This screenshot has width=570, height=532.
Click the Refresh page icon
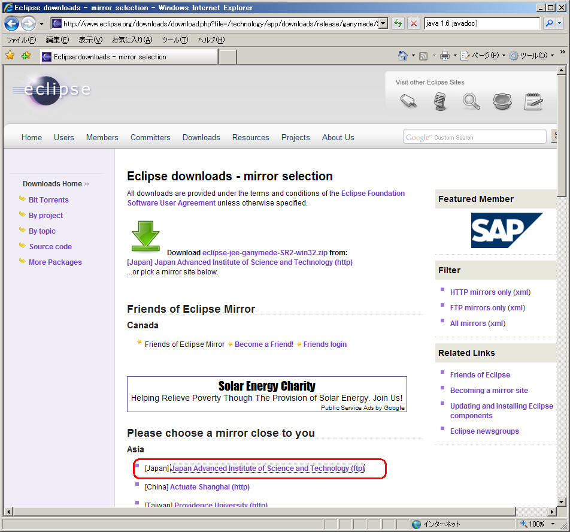(x=398, y=24)
